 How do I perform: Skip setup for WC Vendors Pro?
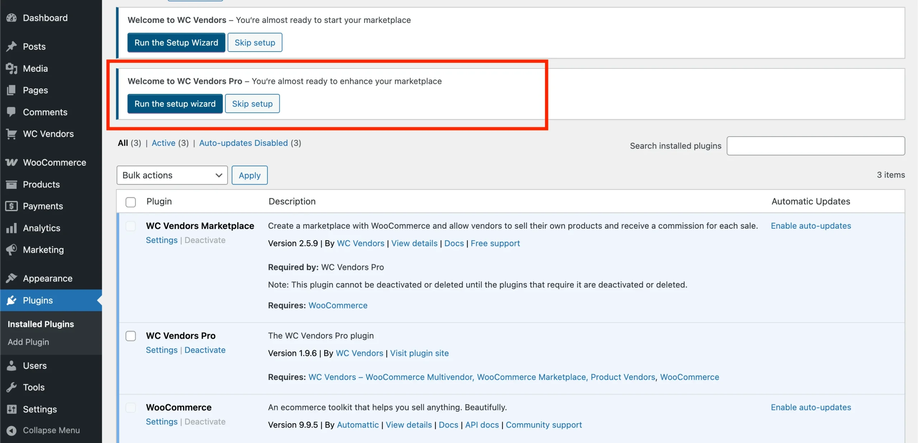tap(252, 104)
